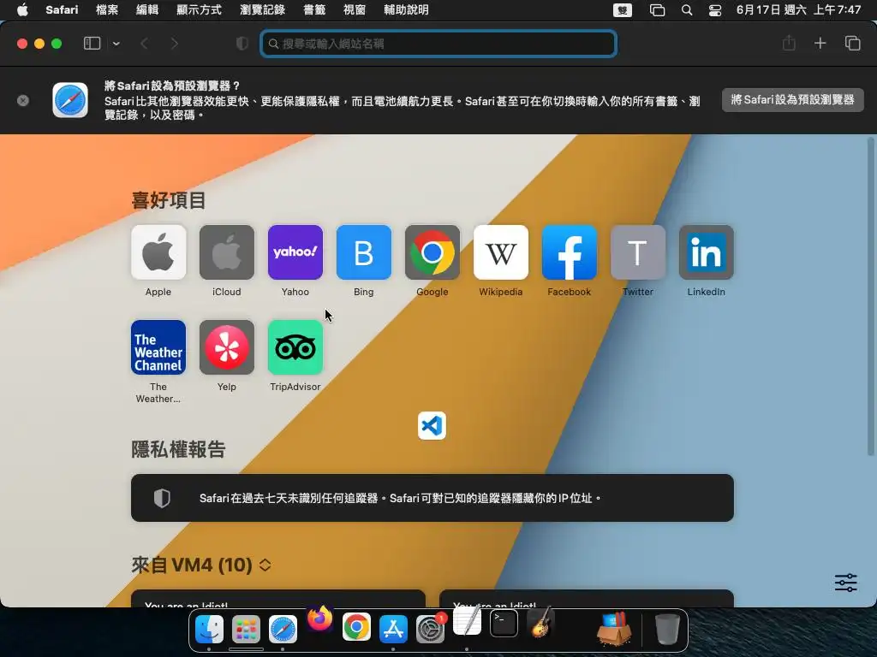
Task: Open the 瀏覽記錄 menu
Action: (x=262, y=9)
